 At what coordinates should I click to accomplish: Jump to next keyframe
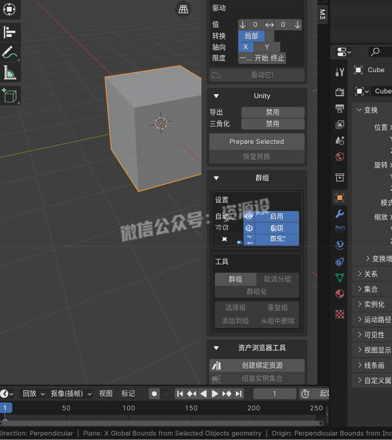point(227,394)
